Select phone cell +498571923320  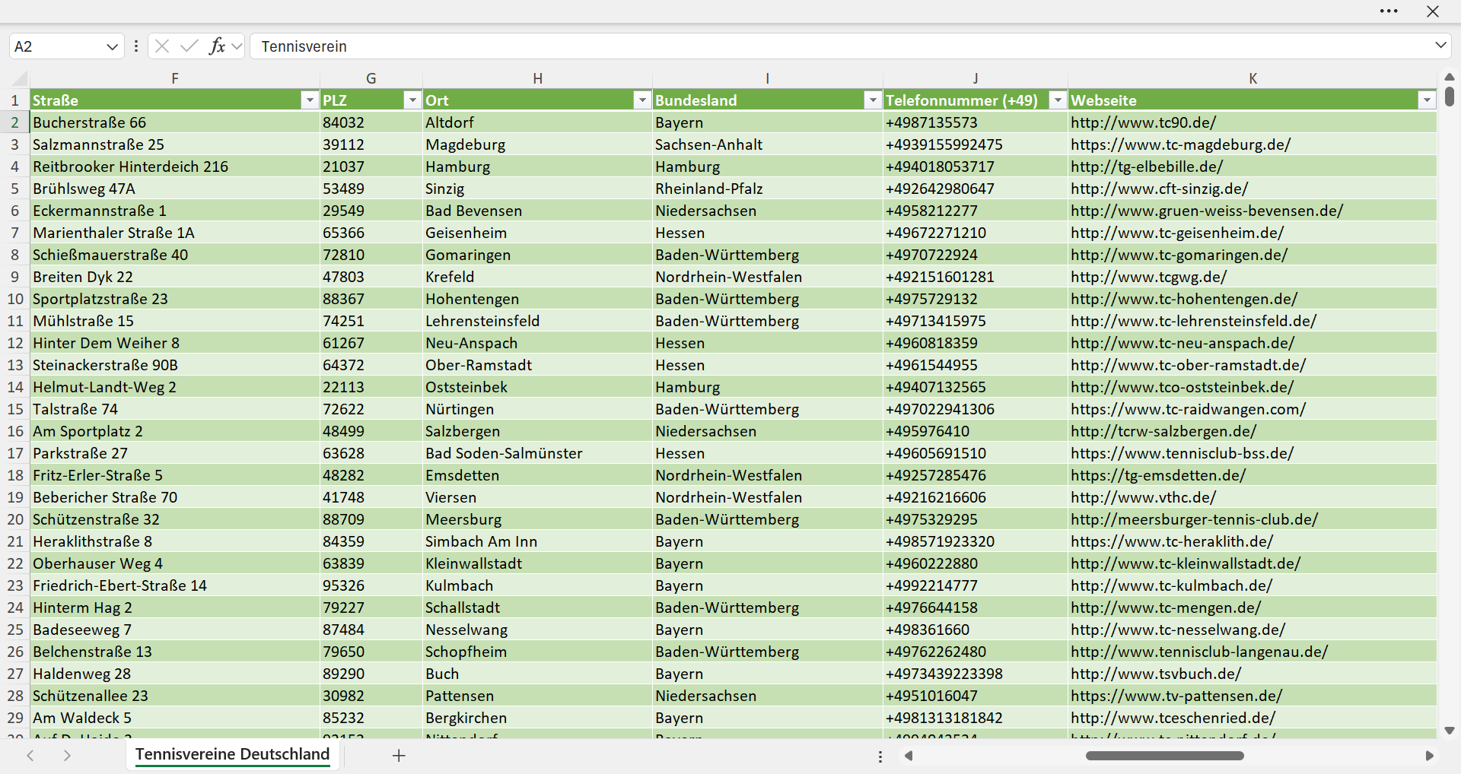coord(976,541)
